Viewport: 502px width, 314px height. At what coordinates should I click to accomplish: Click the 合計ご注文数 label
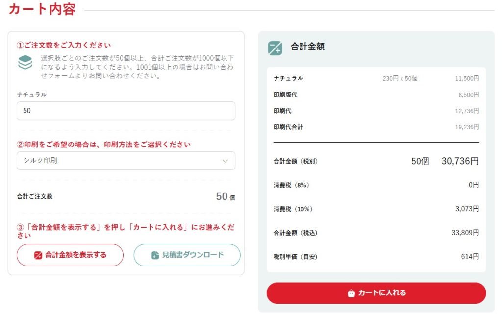[x=35, y=196]
